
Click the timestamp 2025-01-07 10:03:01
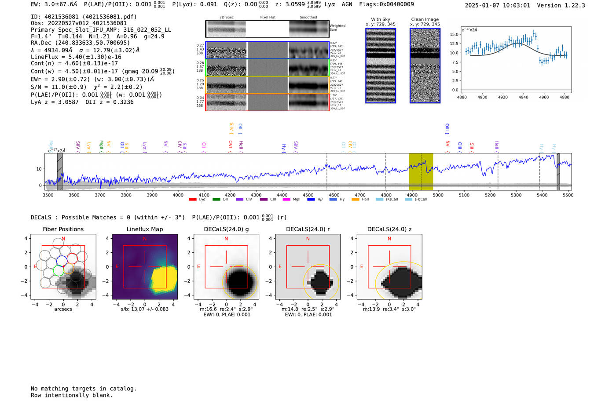coord(497,5)
